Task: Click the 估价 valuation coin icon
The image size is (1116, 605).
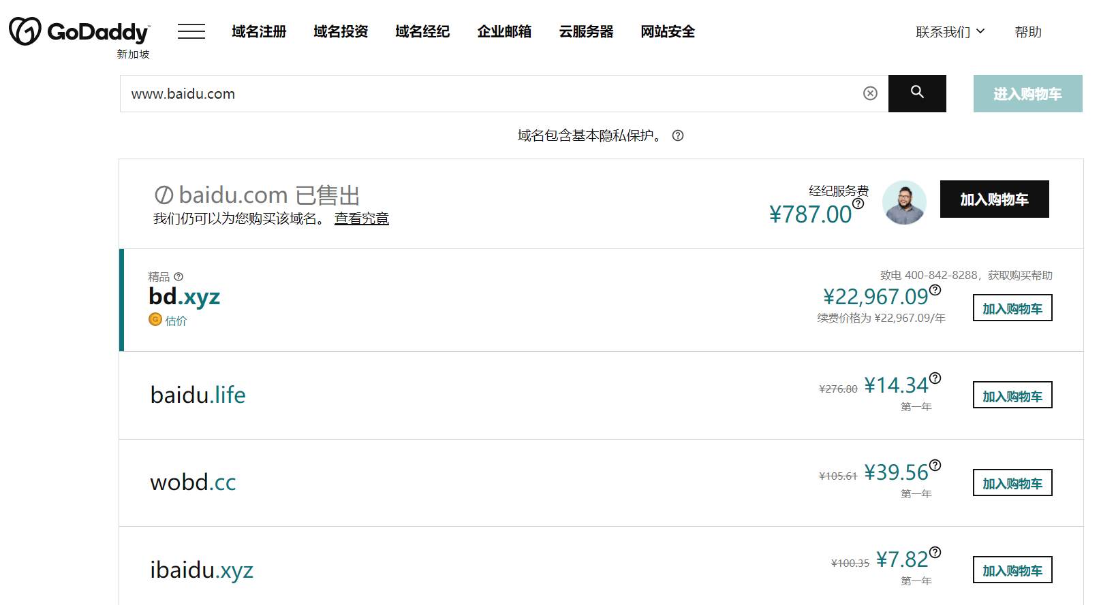Action: pyautogui.click(x=155, y=320)
